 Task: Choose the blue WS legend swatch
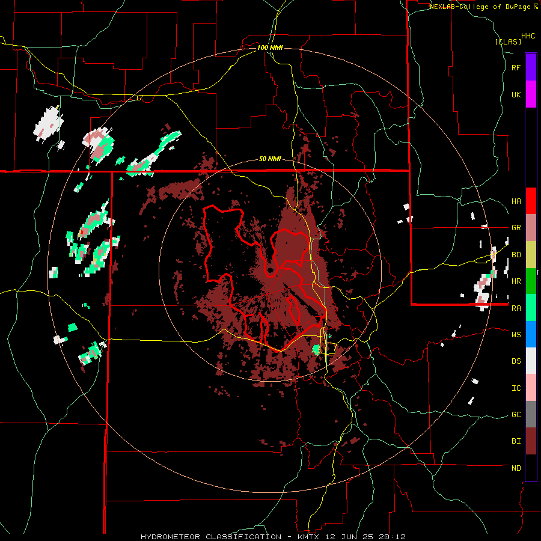click(x=531, y=334)
